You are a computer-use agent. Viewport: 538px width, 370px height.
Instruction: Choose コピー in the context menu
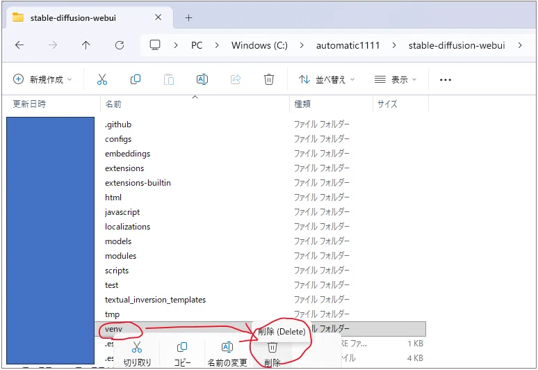pyautogui.click(x=182, y=354)
